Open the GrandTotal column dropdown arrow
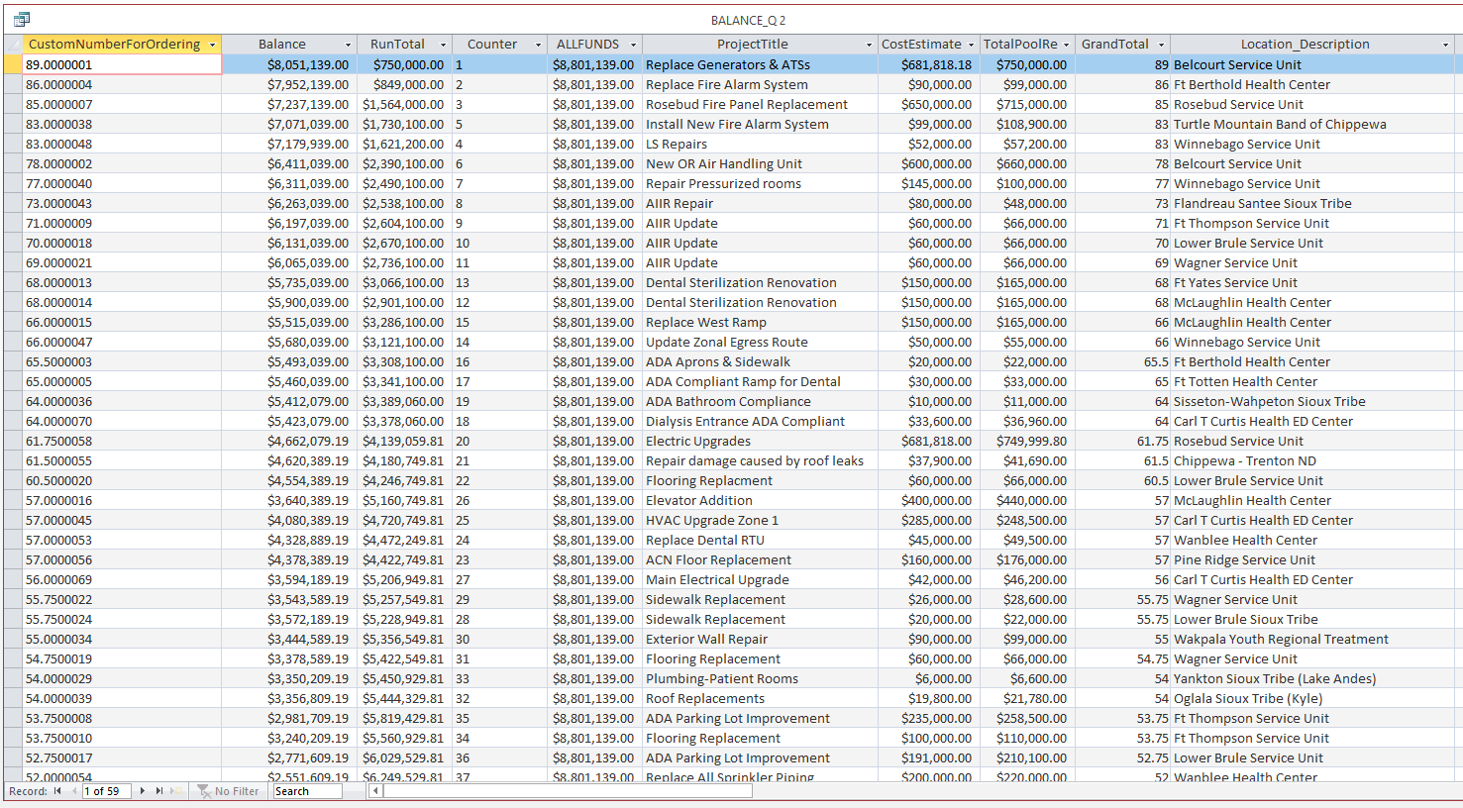Screen dimensions: 1463x808 tap(1161, 45)
